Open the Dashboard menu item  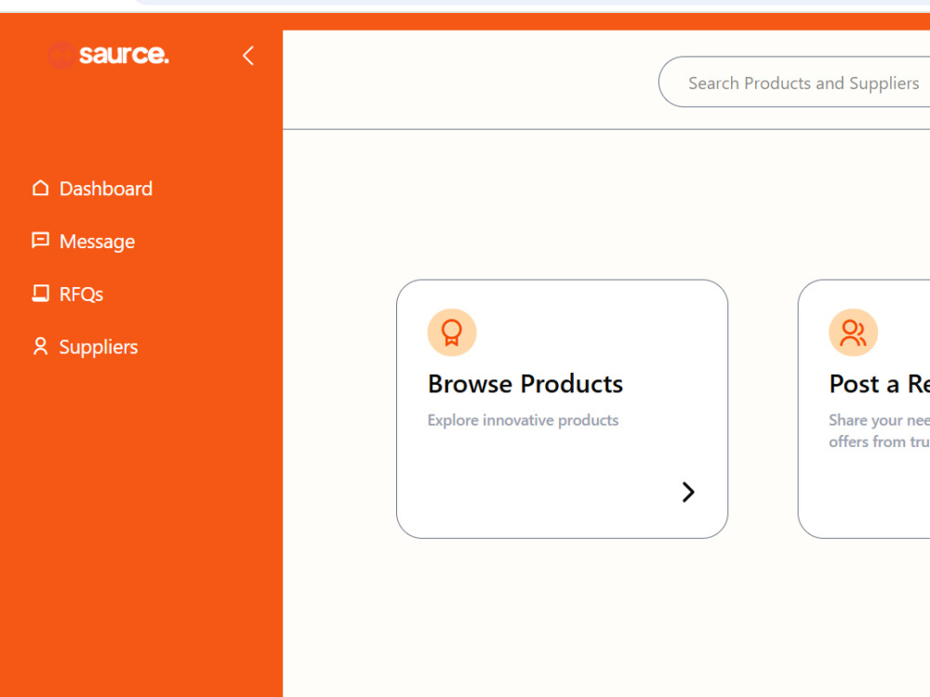[x=92, y=189]
